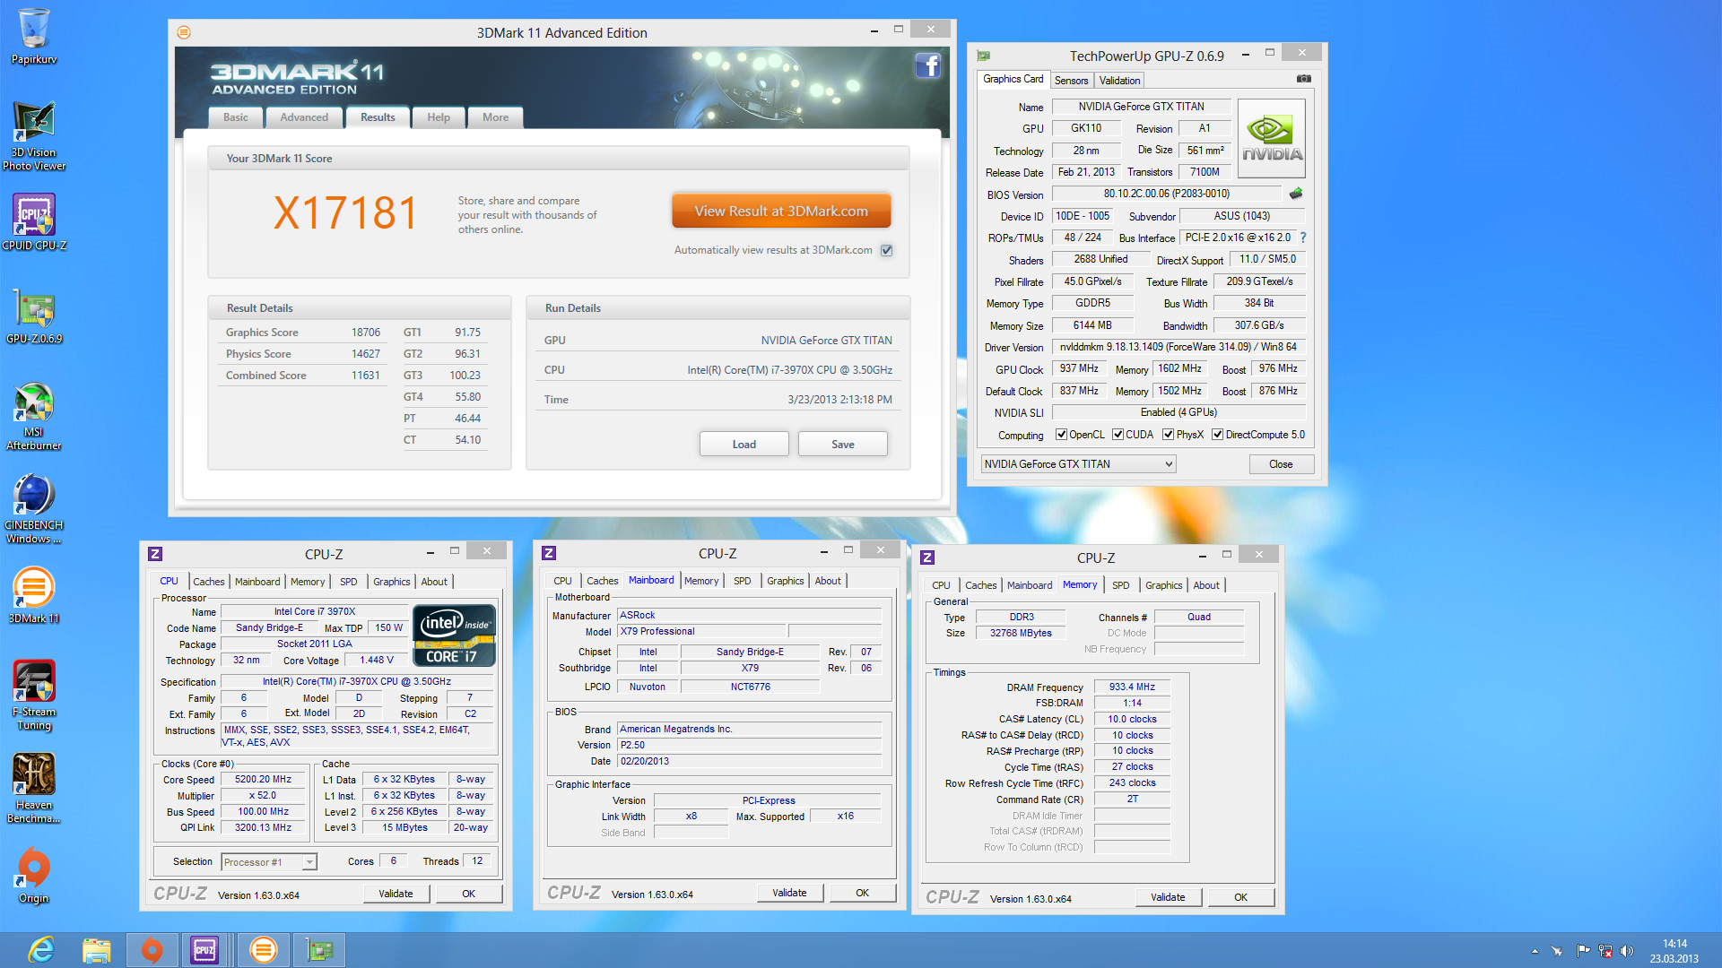Click GPU-Z screenshot camera icon
The height and width of the screenshot is (968, 1722).
coord(1303,79)
